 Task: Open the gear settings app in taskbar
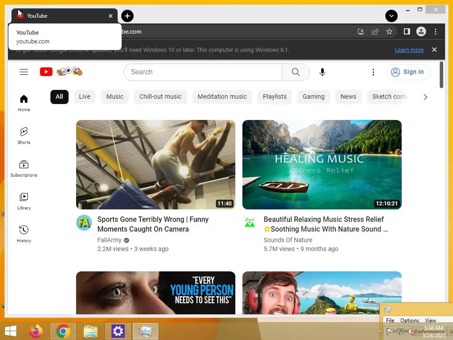[x=118, y=331]
